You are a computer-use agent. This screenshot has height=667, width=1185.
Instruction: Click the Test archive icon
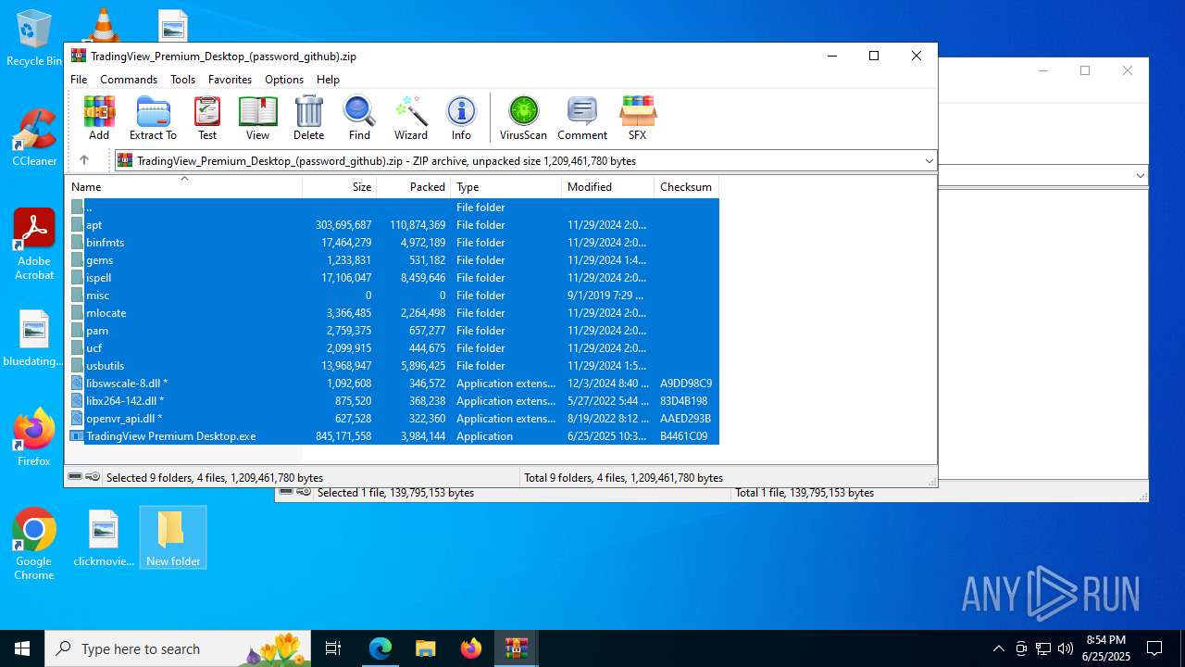pos(207,118)
